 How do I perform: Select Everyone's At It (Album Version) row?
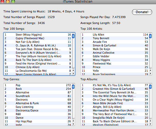pos(38,53)
